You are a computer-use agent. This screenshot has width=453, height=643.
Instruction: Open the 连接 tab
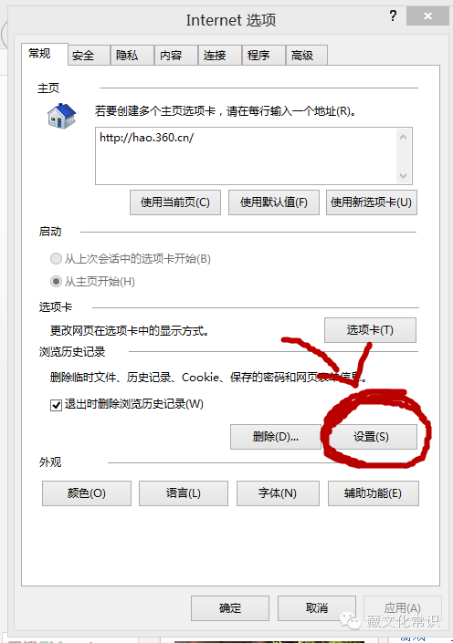tap(220, 56)
